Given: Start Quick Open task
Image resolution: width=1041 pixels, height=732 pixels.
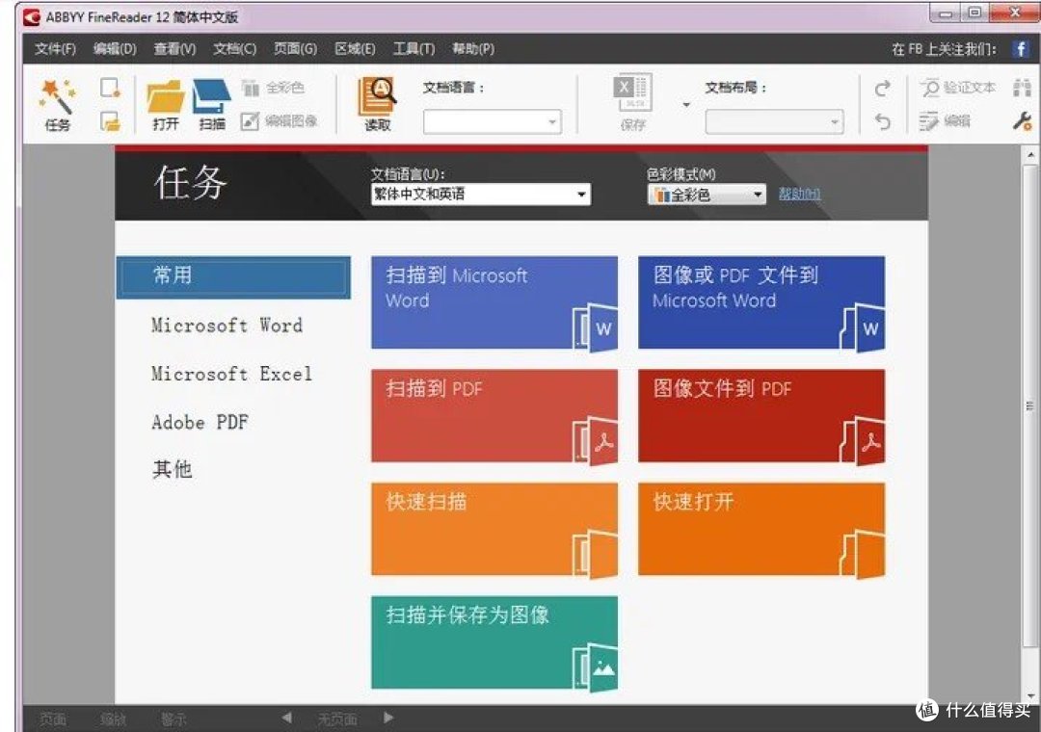Looking at the screenshot, I should (x=761, y=529).
